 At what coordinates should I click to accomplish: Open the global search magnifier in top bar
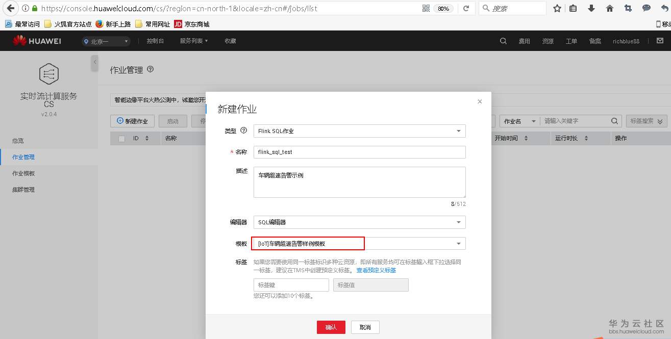(503, 41)
